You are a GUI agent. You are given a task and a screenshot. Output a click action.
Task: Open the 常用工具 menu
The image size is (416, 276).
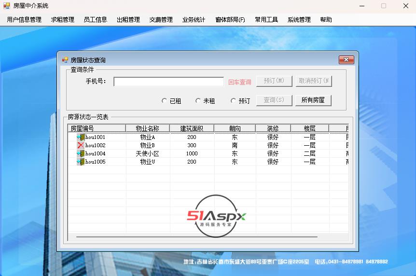point(266,20)
